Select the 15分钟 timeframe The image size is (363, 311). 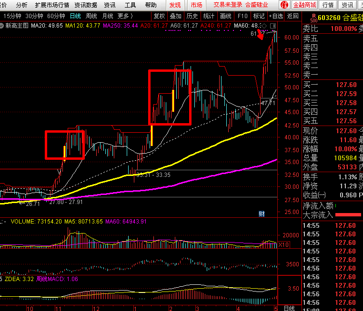[x=12, y=16]
